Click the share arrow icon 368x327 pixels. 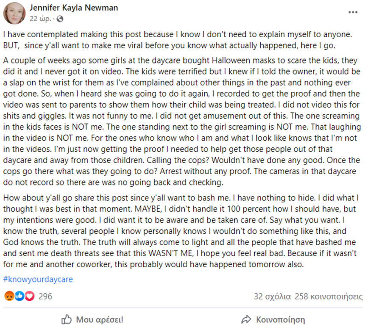[x=246, y=319]
